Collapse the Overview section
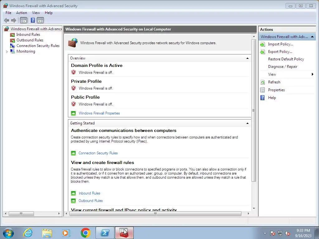 tap(247, 58)
